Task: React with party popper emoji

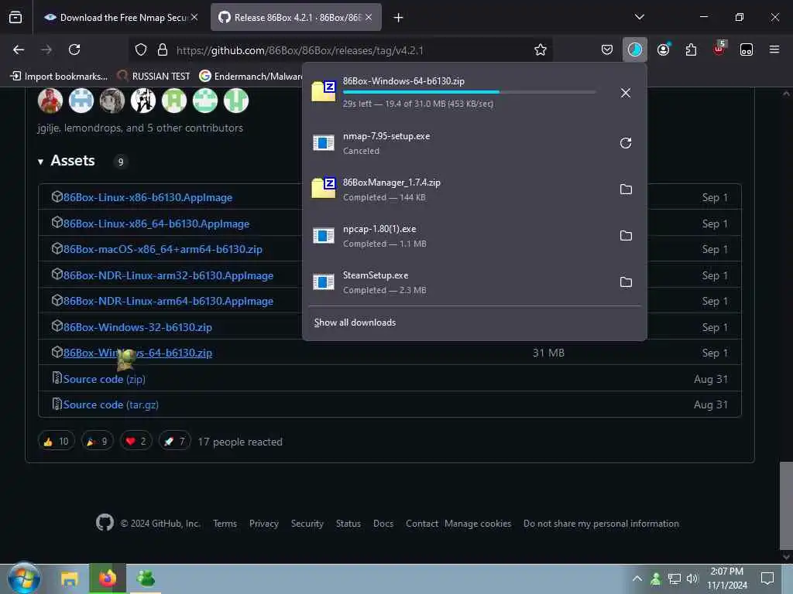Action: click(97, 442)
